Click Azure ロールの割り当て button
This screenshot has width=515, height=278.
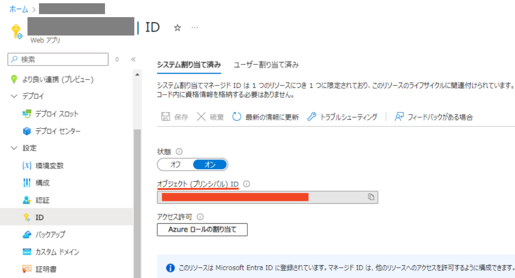tap(202, 230)
